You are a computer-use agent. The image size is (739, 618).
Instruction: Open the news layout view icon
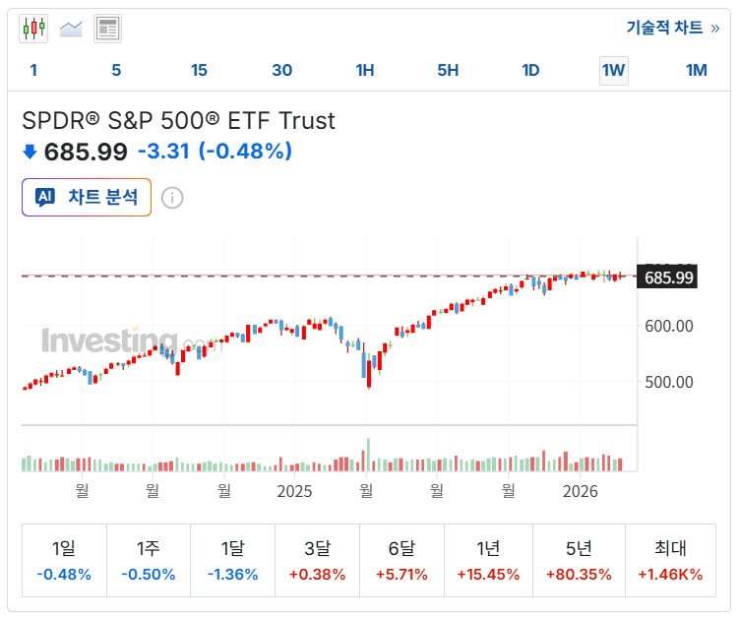[x=107, y=29]
